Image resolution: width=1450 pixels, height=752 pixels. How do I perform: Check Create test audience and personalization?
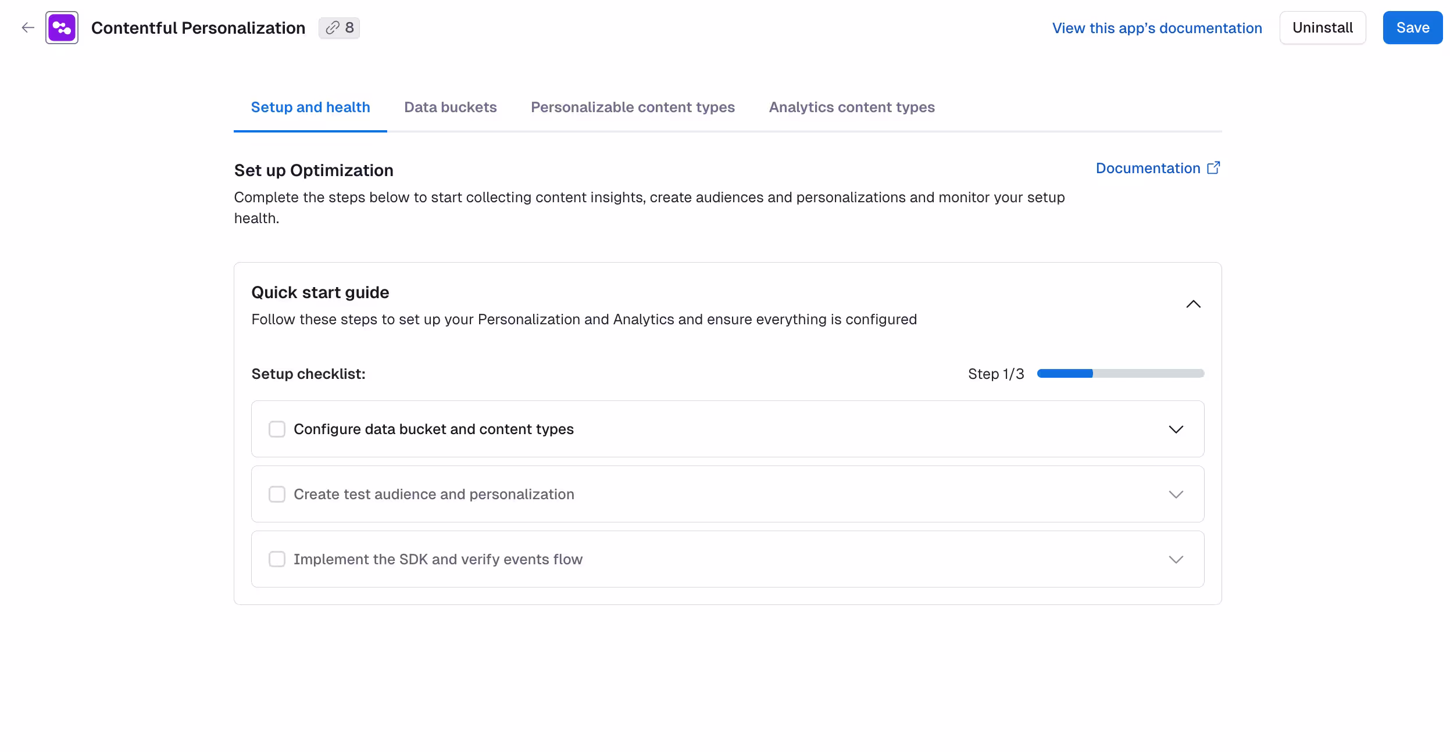pyautogui.click(x=277, y=495)
